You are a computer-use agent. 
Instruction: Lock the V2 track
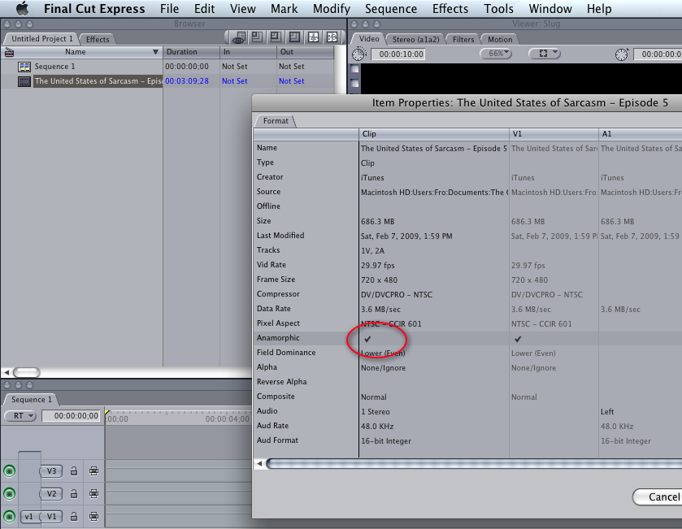click(x=74, y=494)
